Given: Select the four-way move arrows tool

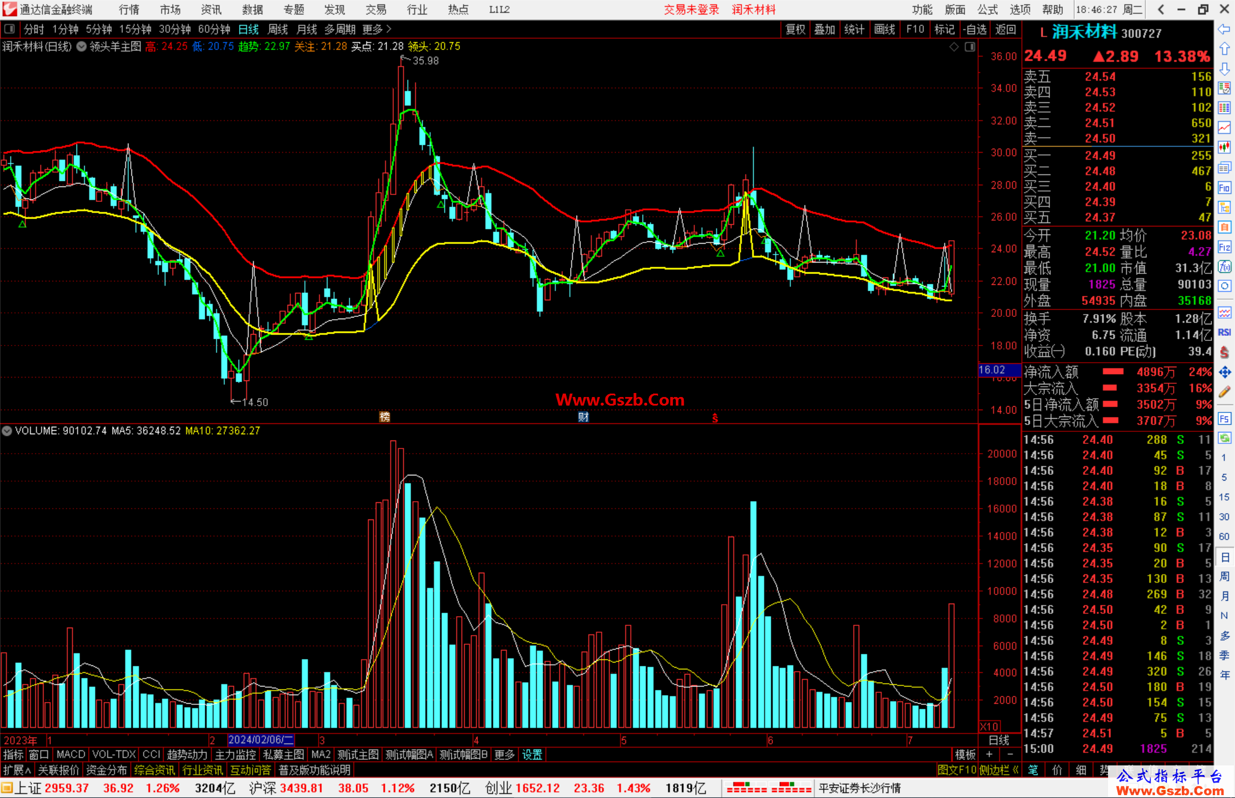Looking at the screenshot, I should (1224, 372).
